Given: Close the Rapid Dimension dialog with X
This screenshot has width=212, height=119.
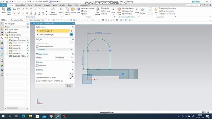Looking at the screenshot, I should pos(73,23).
